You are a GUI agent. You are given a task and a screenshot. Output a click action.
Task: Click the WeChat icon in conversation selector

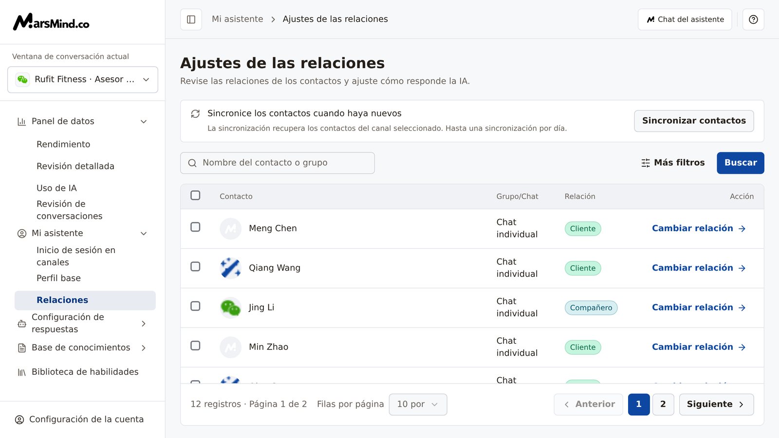22,79
